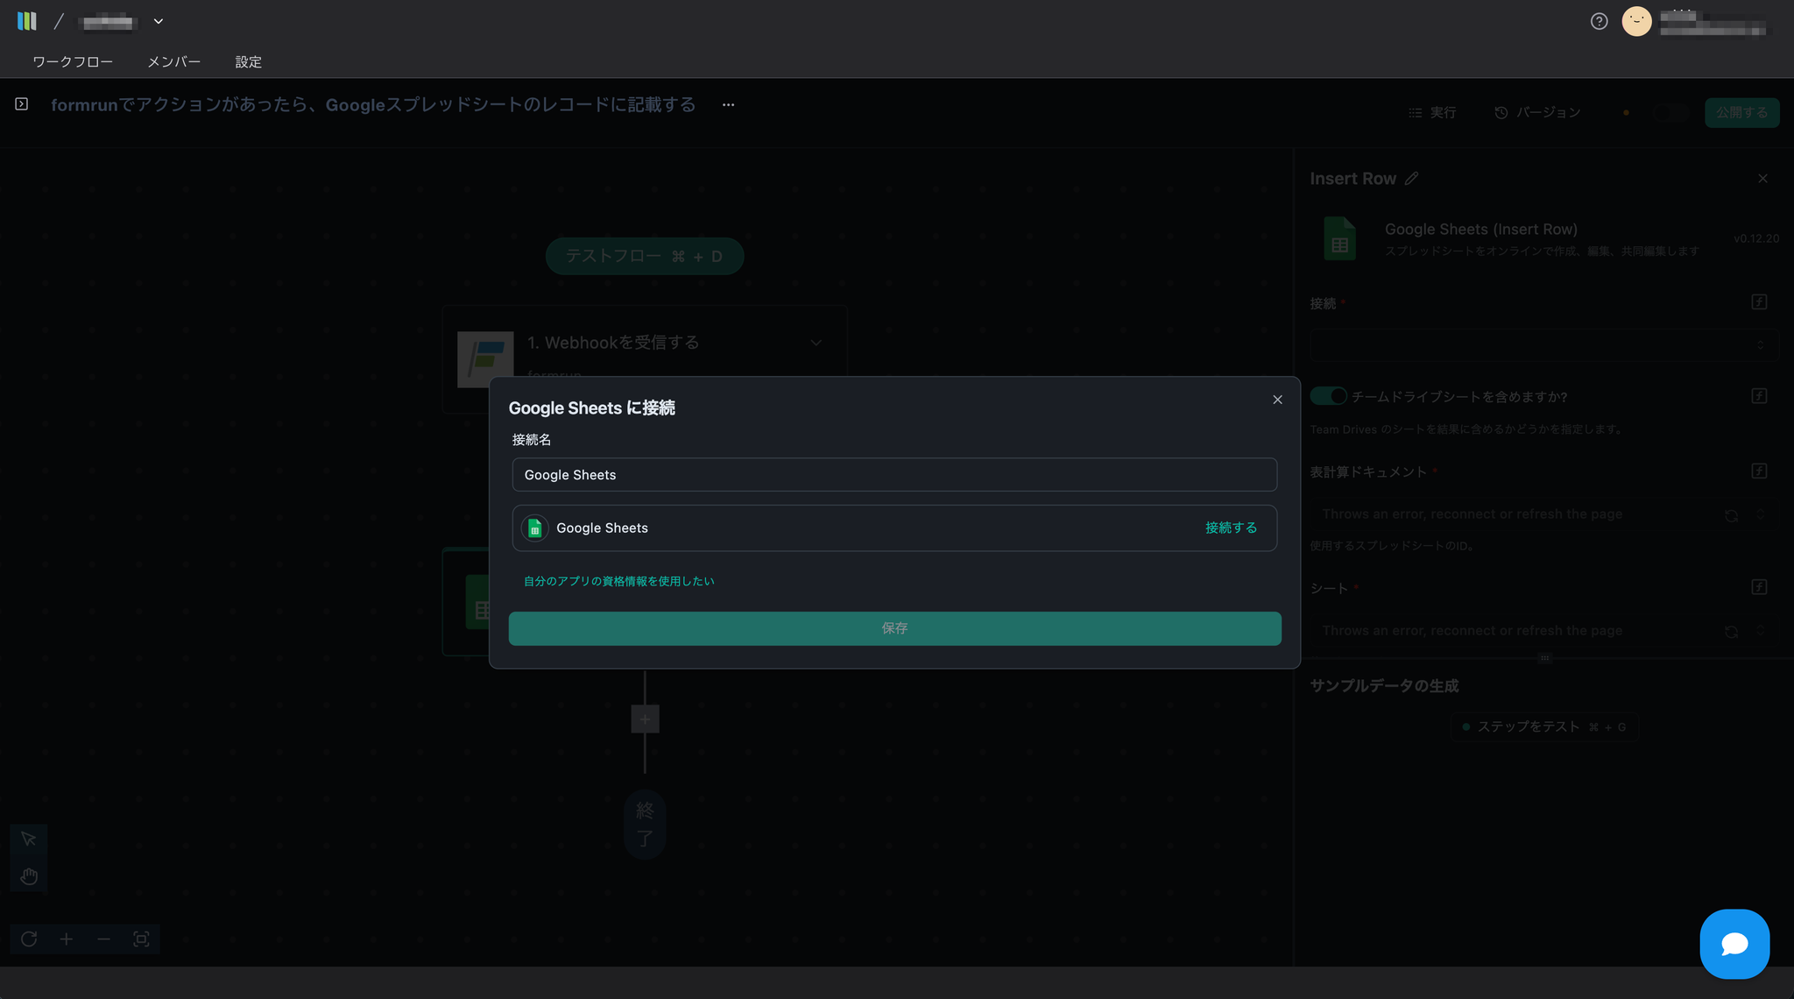The image size is (1794, 999).
Task: Toggle the チームドライブシート switch
Action: pos(1328,396)
